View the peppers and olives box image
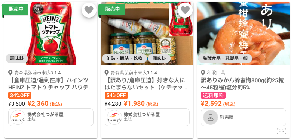291x140 pixels. 147,33
